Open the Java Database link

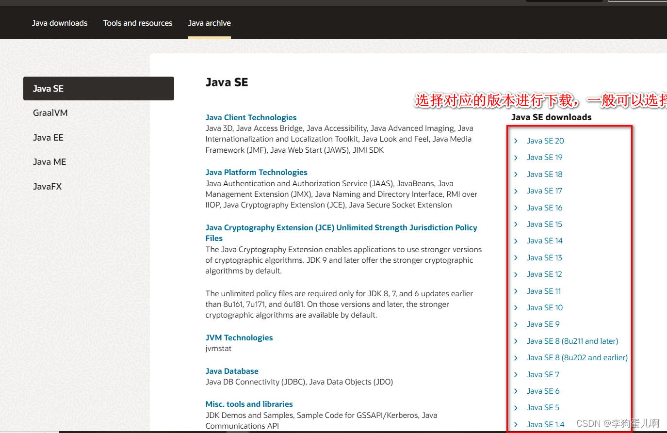(232, 370)
